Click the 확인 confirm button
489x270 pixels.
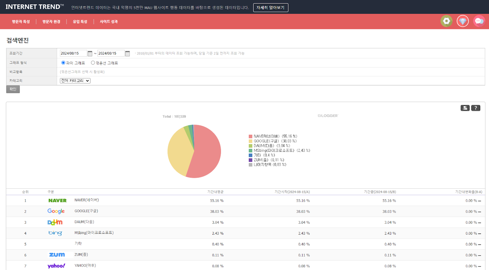[x=13, y=89]
